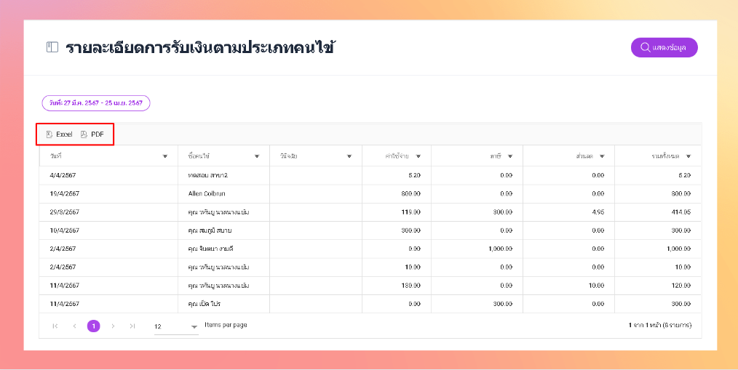Go to the next page arrow
Viewport: 738px width, 370px height.
click(113, 326)
